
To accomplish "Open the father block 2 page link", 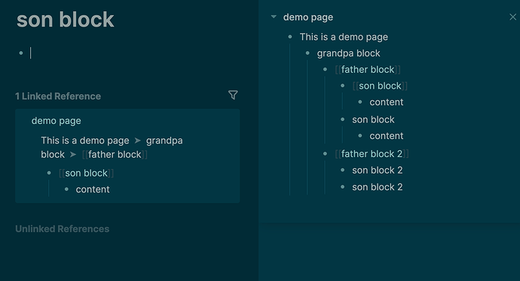I will click(x=372, y=154).
